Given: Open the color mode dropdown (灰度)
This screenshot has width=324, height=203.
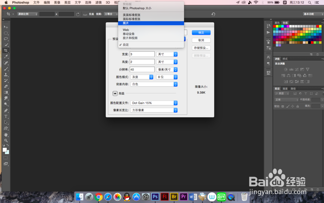Looking at the screenshot, I should tap(142, 77).
